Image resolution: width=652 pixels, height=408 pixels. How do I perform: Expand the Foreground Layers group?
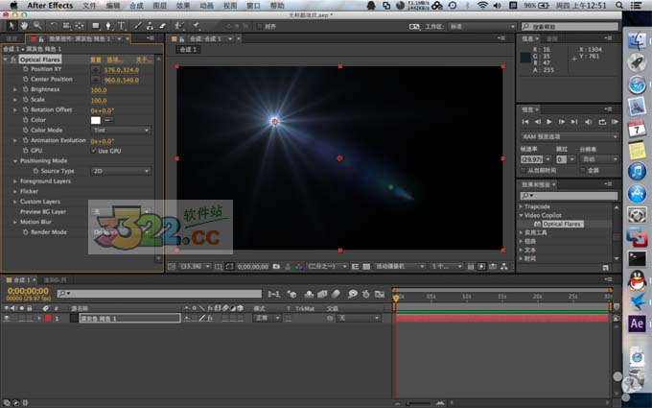point(15,181)
